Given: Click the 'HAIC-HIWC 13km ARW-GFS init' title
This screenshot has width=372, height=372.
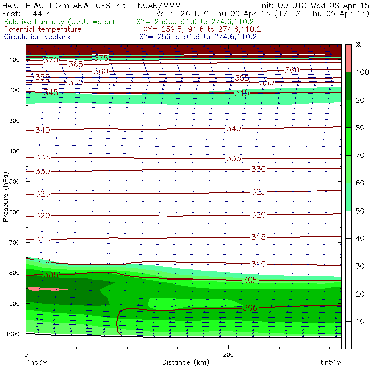Looking at the screenshot, I should pyautogui.click(x=64, y=5).
